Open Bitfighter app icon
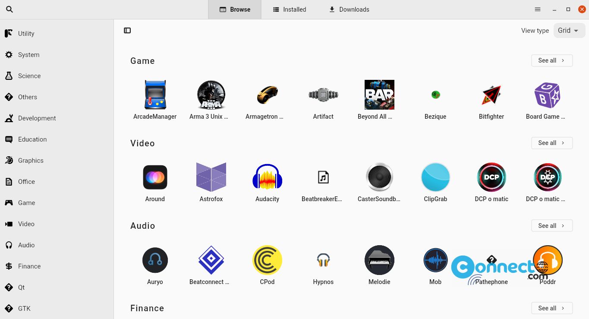Screen dimensions: 589x319 (x=491, y=95)
